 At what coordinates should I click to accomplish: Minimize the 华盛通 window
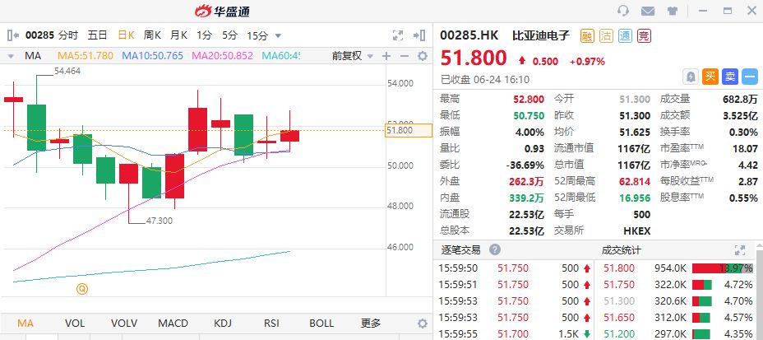click(703, 11)
